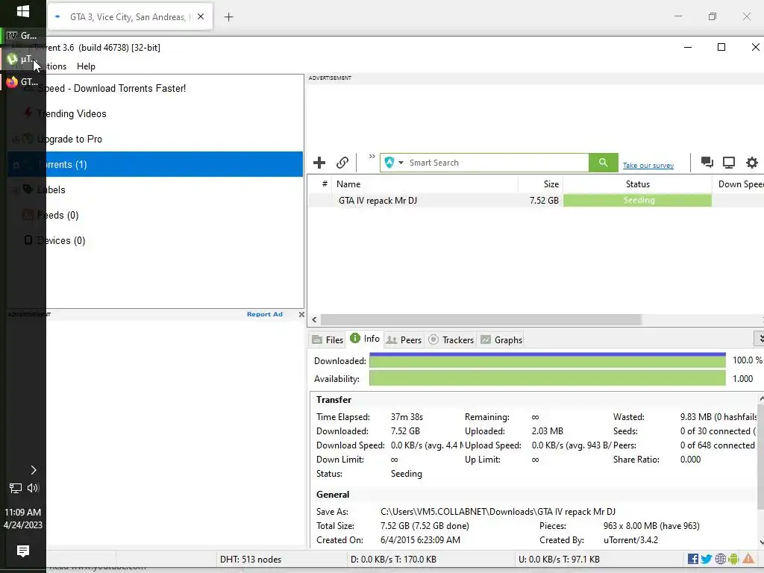This screenshot has height=573, width=764.
Task: Click the remote monitor icon in toolbar
Action: tap(729, 163)
